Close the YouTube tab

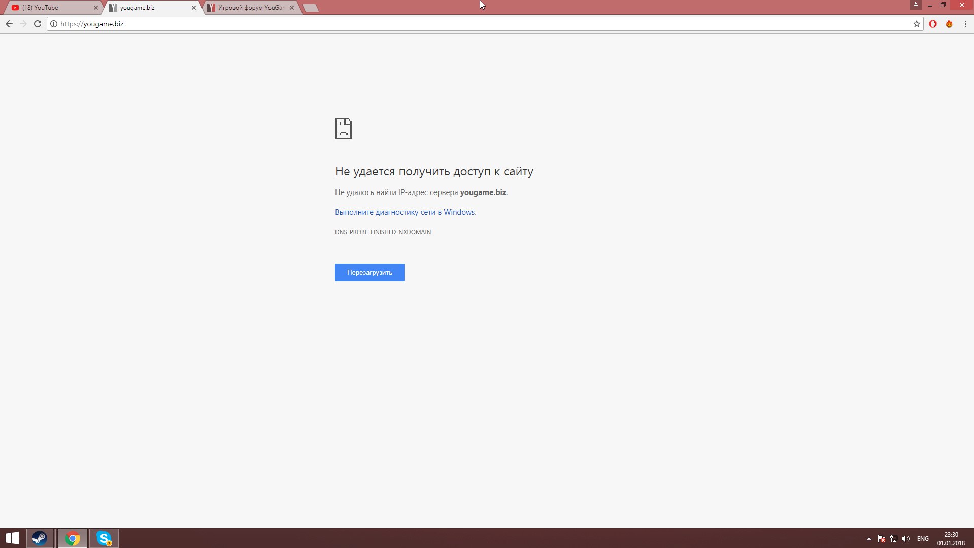pos(96,8)
